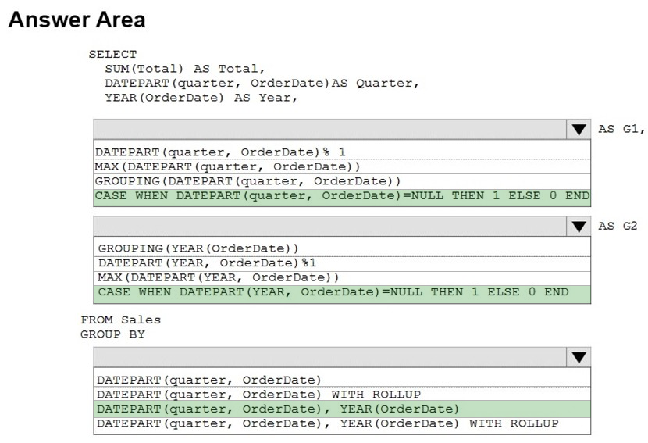Choose DATEPART(quarter, OrderDate) WITH ROLLUP option
This screenshot has width=648, height=443.
(x=342, y=395)
